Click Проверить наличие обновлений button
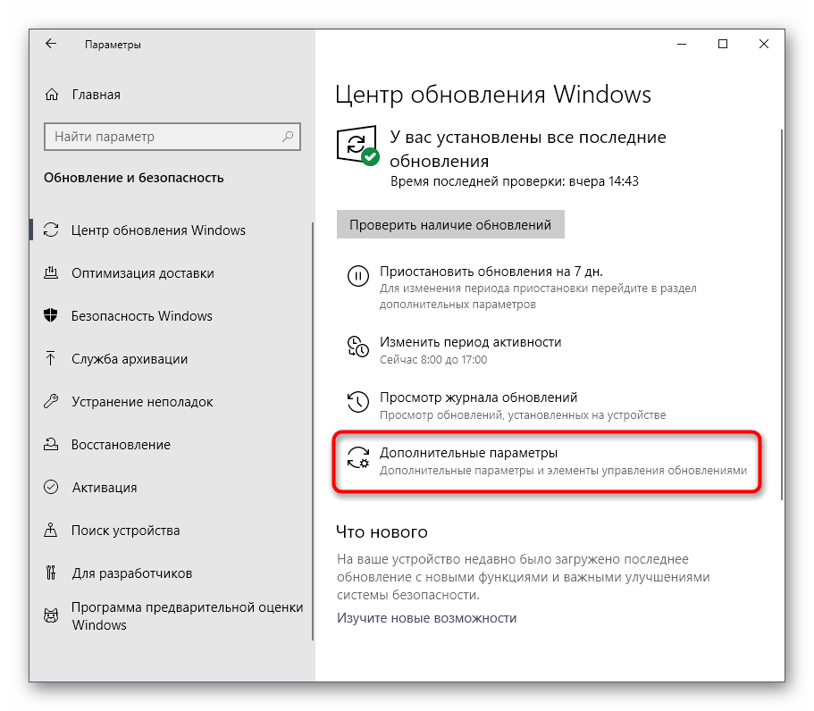This screenshot has width=814, height=711. click(x=450, y=224)
